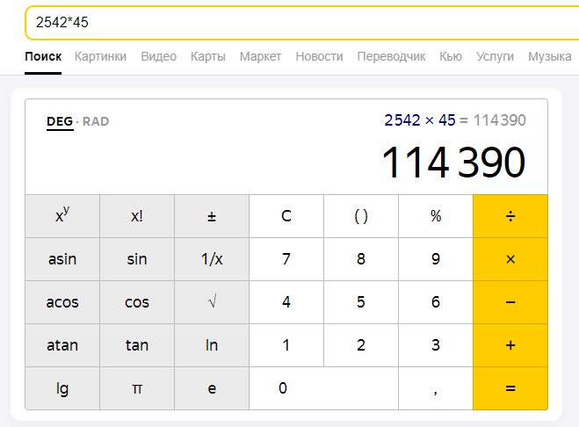
Task: Click digit 8 on the keypad
Action: coord(361,259)
